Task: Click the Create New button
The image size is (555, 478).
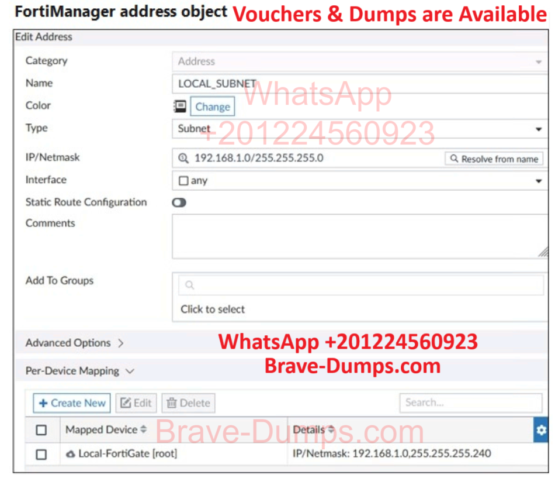Action: [x=72, y=403]
